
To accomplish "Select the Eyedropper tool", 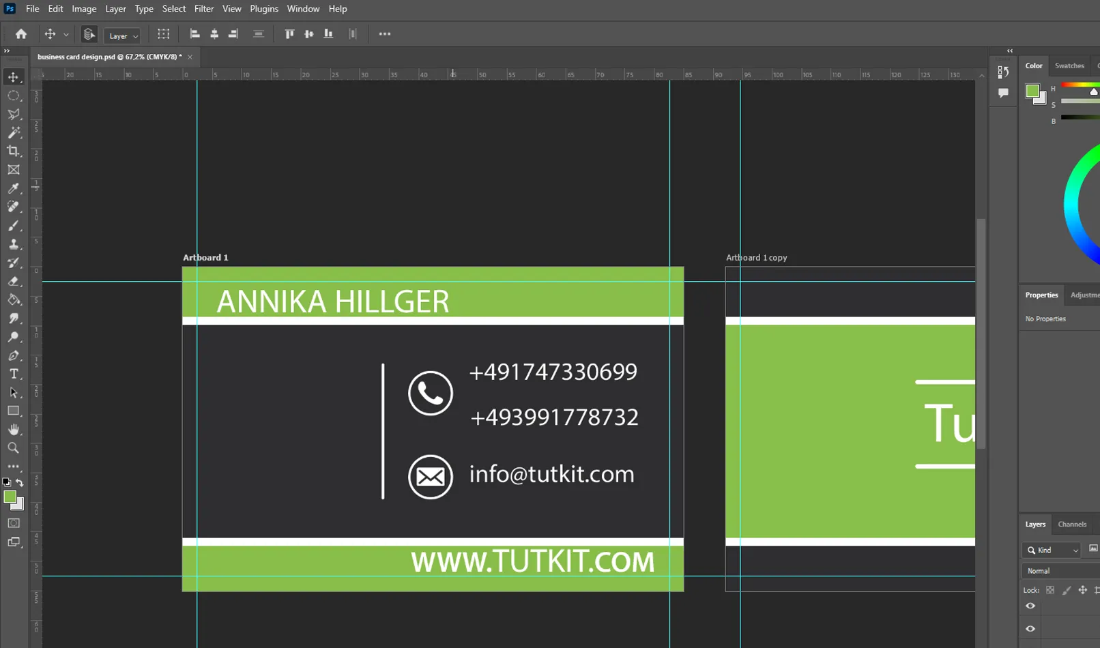I will [14, 188].
